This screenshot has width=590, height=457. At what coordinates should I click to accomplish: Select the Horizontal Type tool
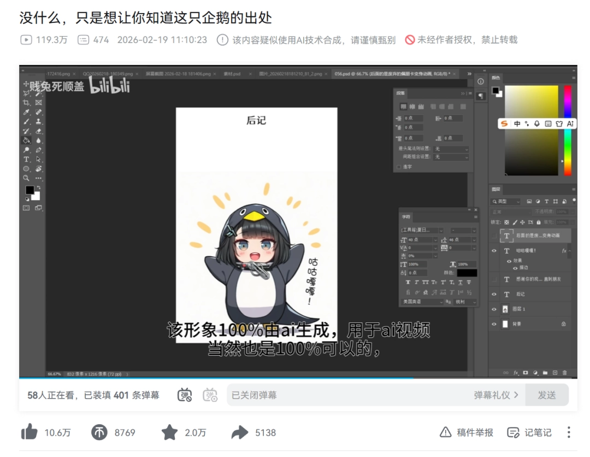(x=26, y=159)
